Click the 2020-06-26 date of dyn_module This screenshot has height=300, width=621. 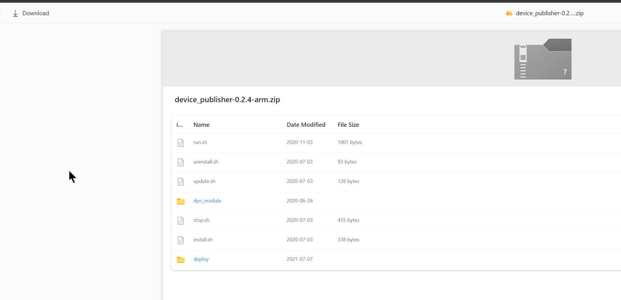coord(300,201)
